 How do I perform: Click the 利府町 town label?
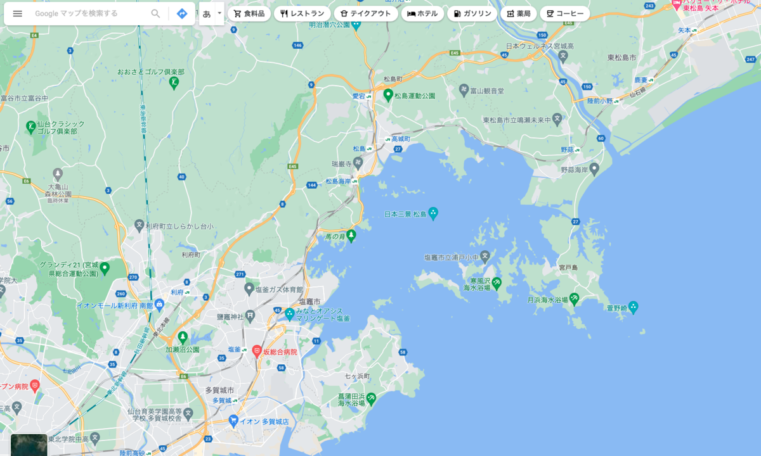[190, 254]
